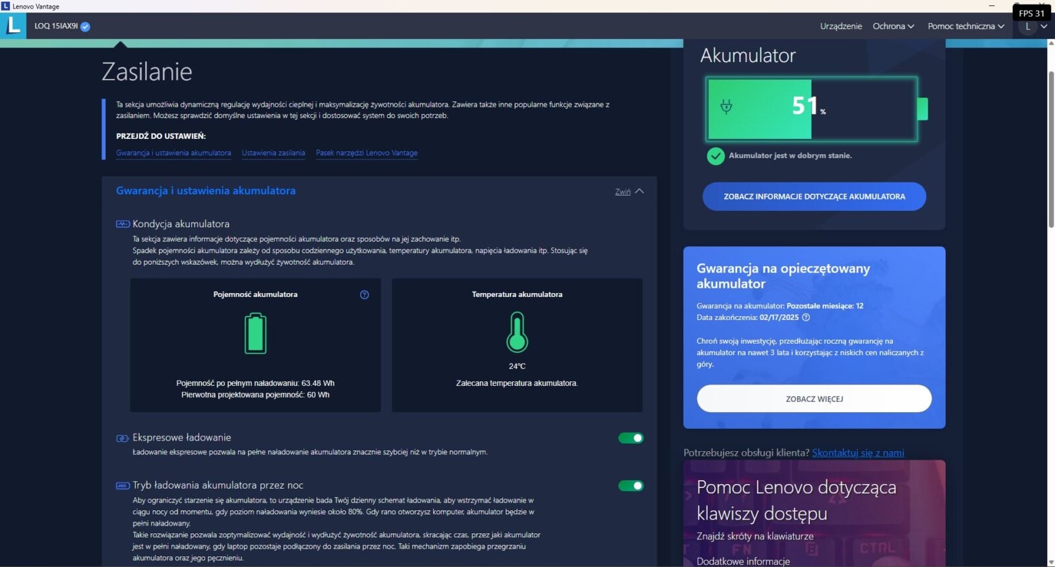
Task: Click the thermometer battery temperature icon
Action: click(517, 333)
